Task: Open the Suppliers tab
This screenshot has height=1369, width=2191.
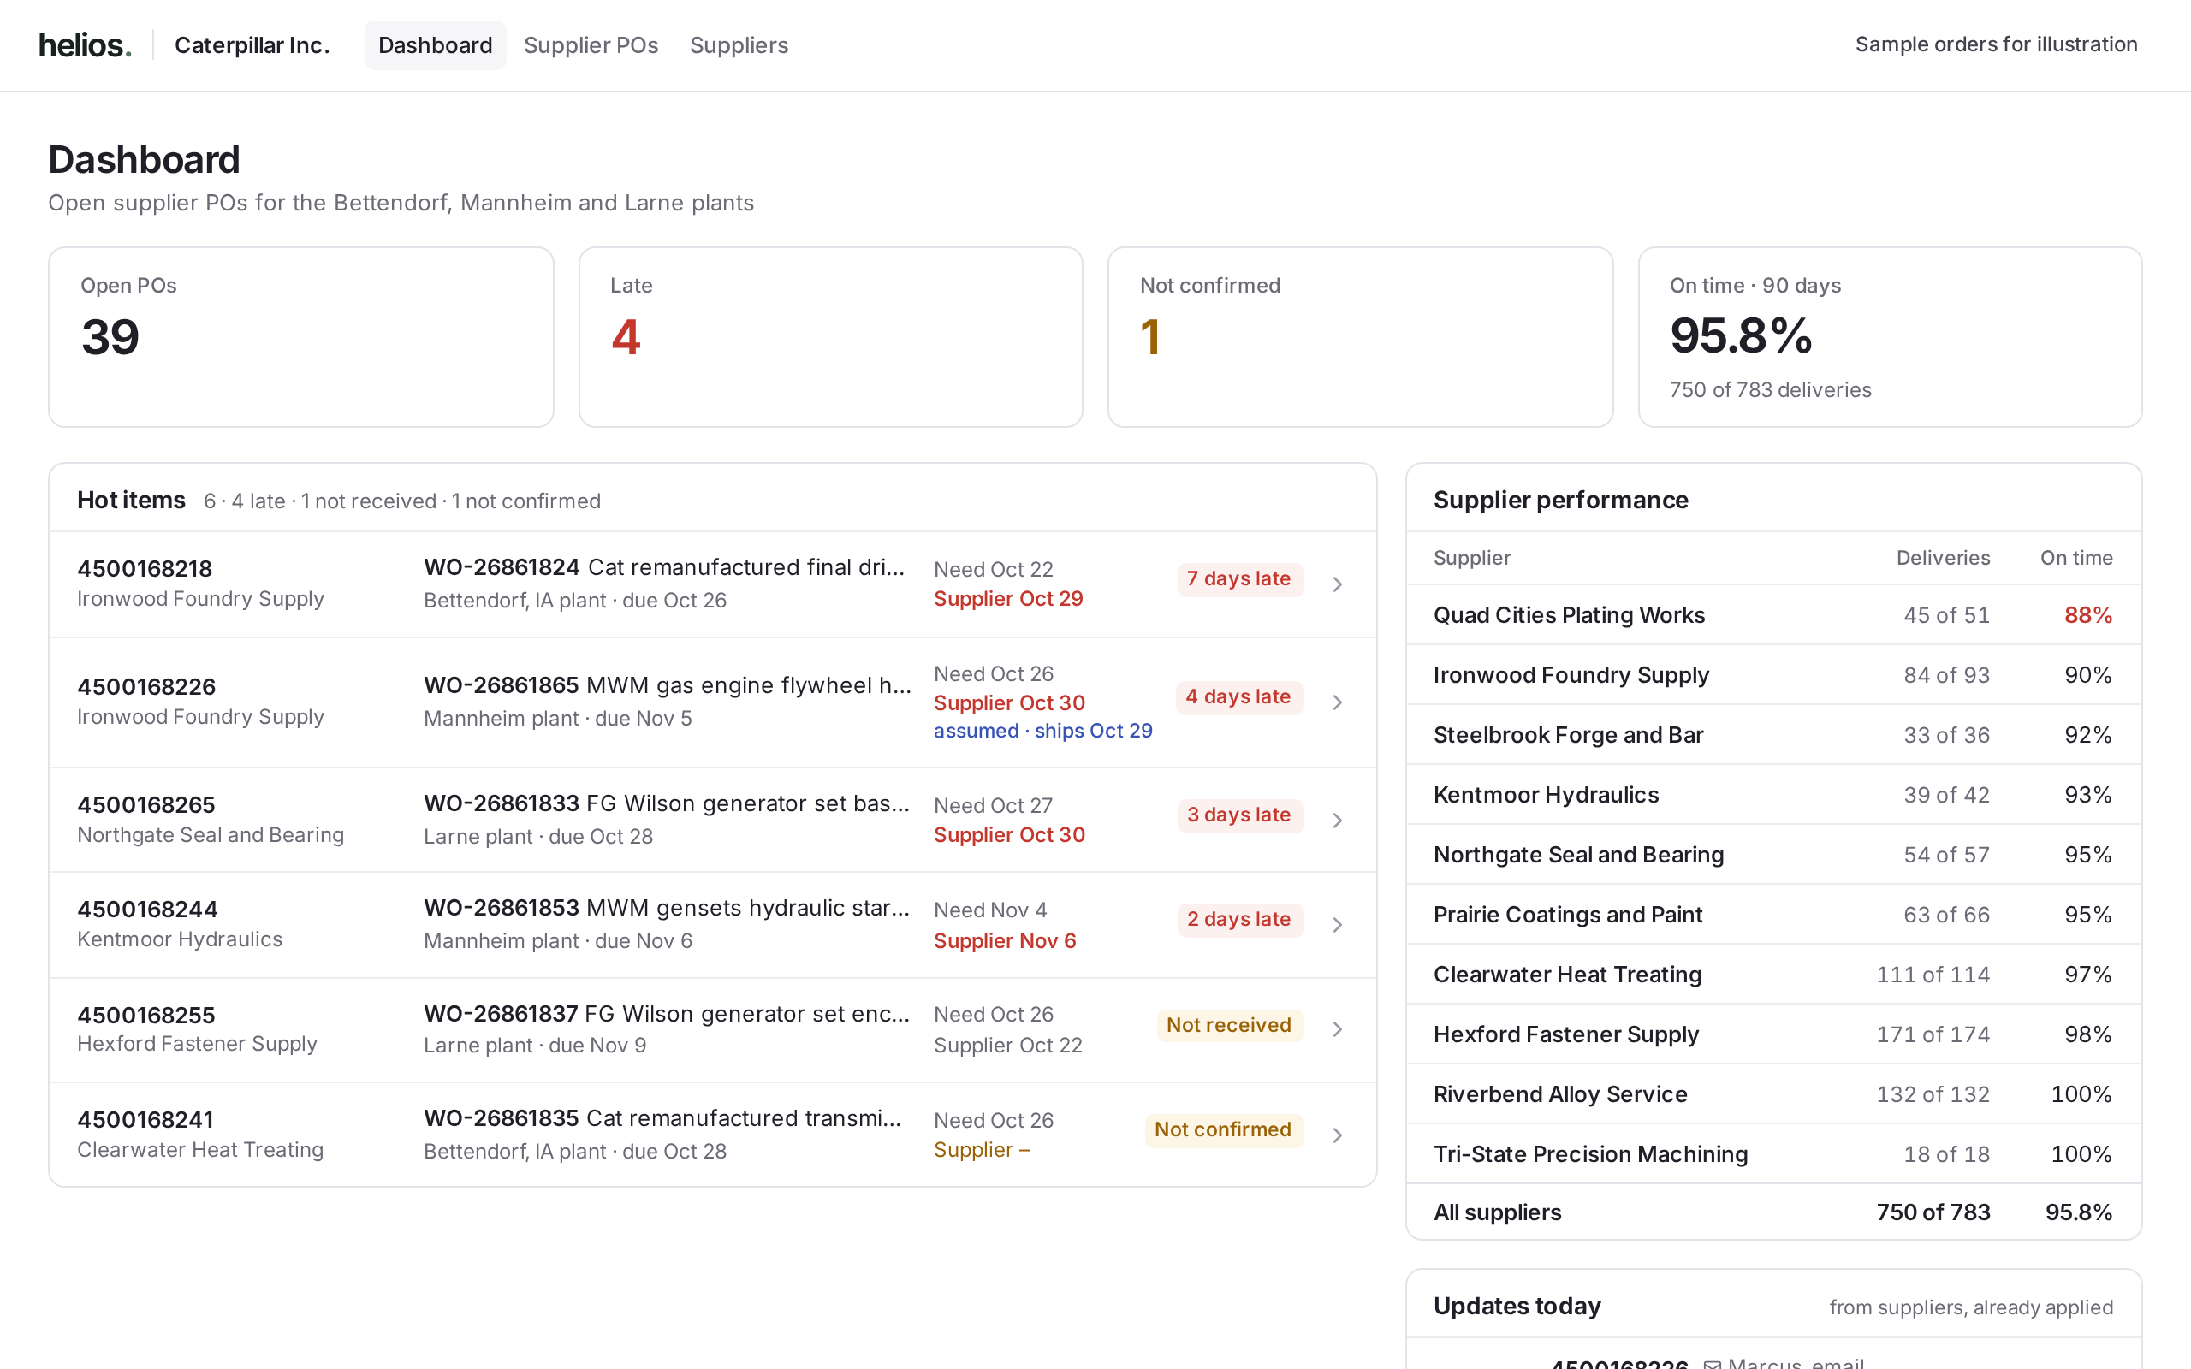Action: [739, 45]
